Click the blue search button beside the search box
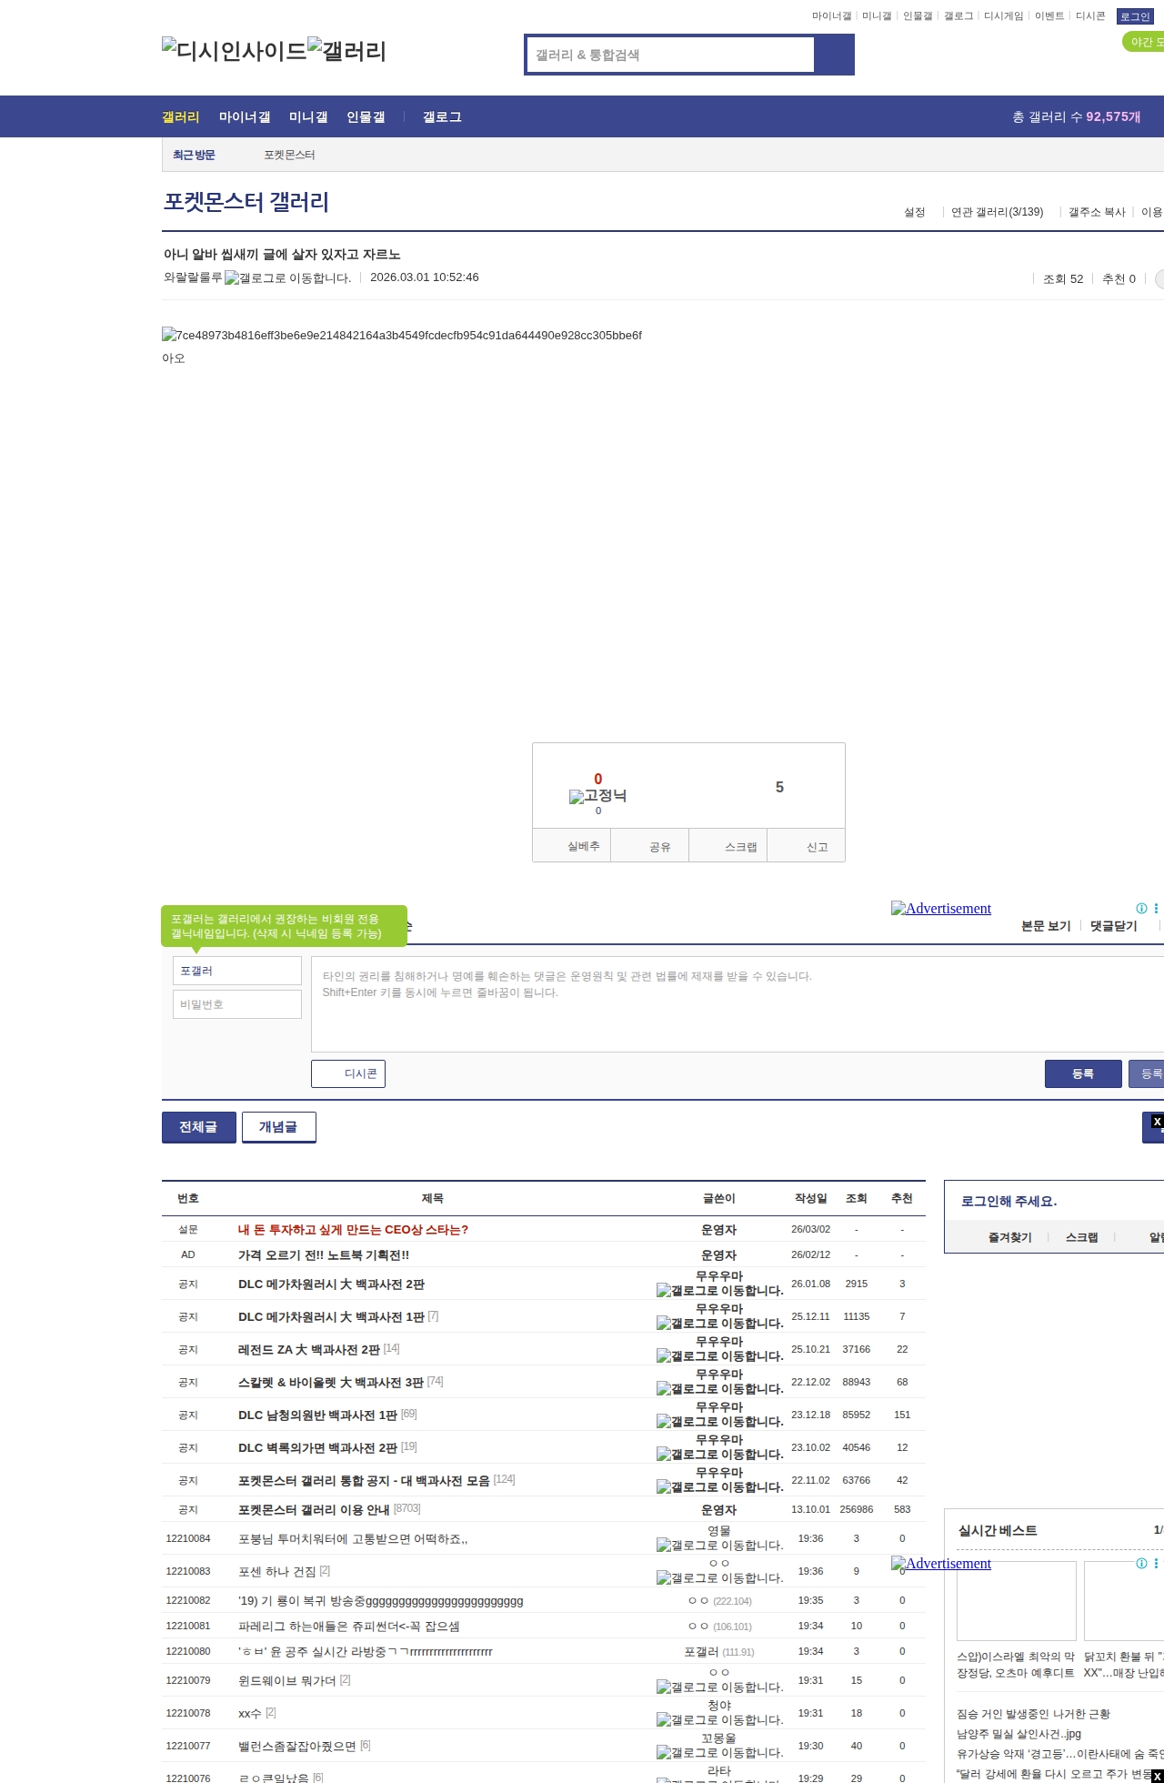Image resolution: width=1164 pixels, height=1783 pixels. pos(834,55)
